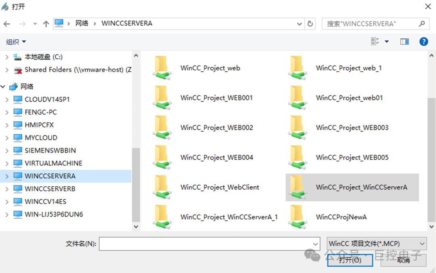436x273 pixels.
Task: Open the 组织 organize menu
Action: point(16,42)
